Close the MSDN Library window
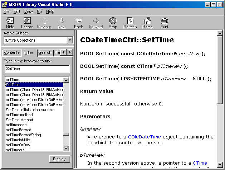 (x=220, y=5)
